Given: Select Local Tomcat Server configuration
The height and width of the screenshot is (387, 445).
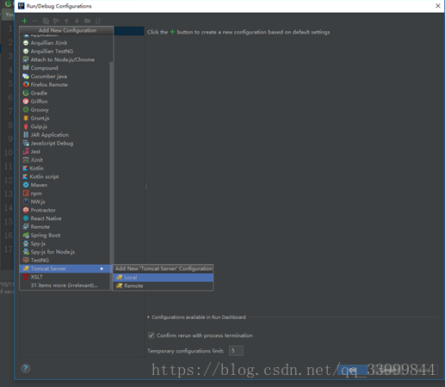Looking at the screenshot, I should [163, 278].
